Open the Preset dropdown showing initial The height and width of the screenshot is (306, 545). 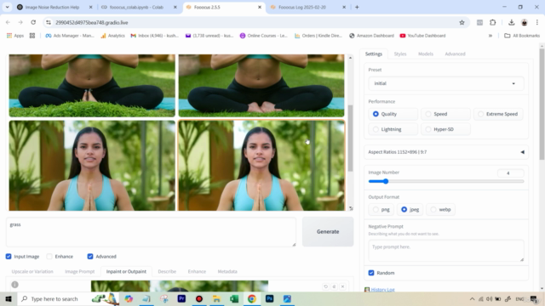[446, 83]
